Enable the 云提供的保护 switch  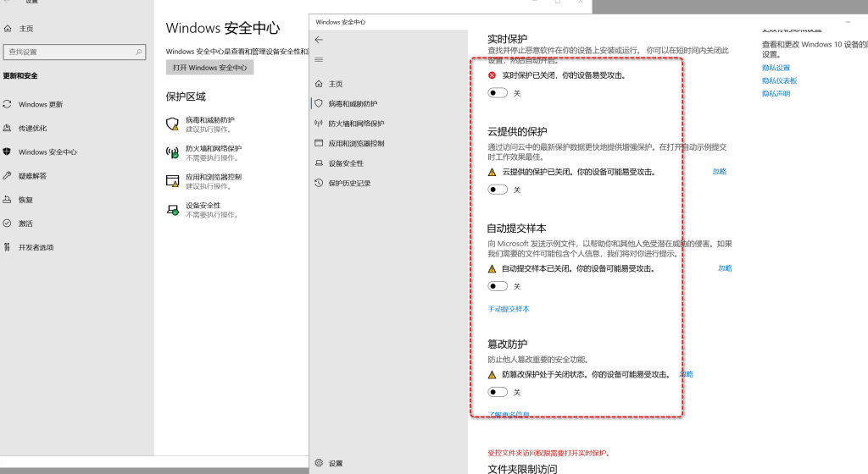click(x=498, y=190)
